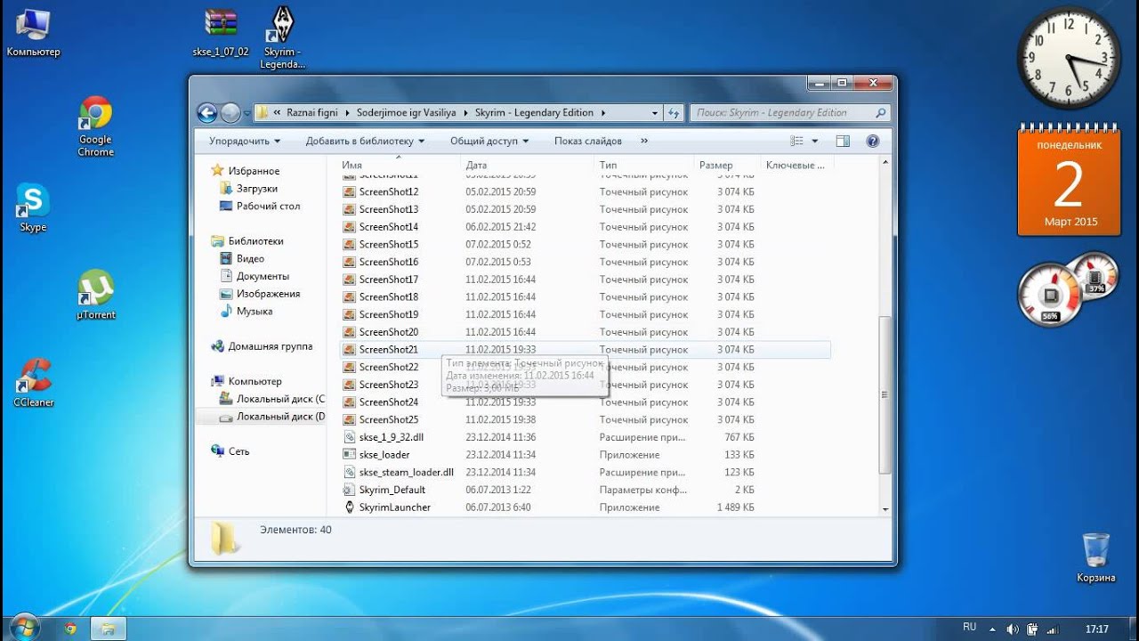Click the Ключевые column header
This screenshot has height=641, width=1139.
pos(796,166)
